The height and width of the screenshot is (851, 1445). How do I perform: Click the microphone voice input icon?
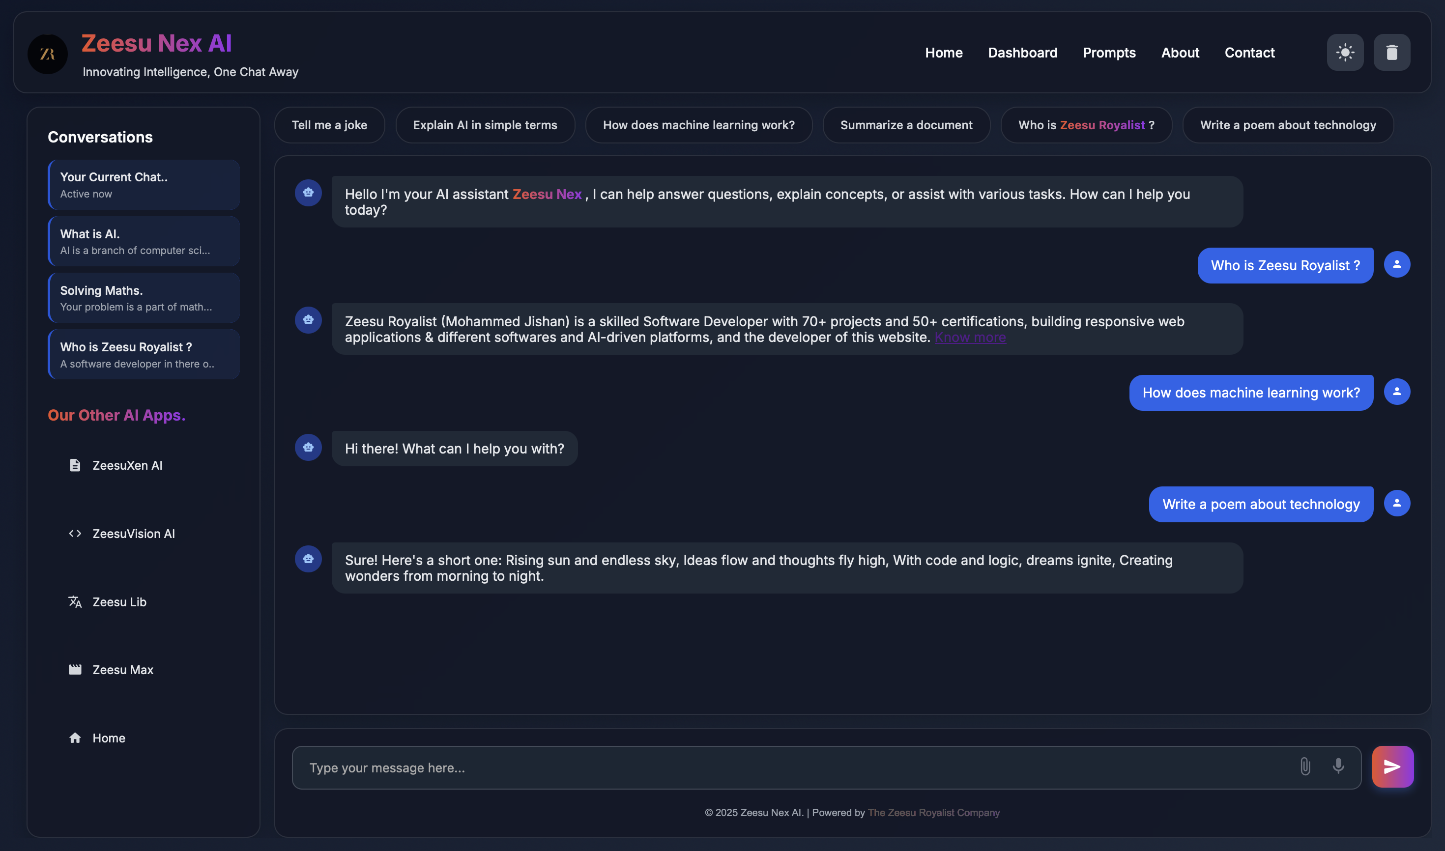pyautogui.click(x=1338, y=766)
